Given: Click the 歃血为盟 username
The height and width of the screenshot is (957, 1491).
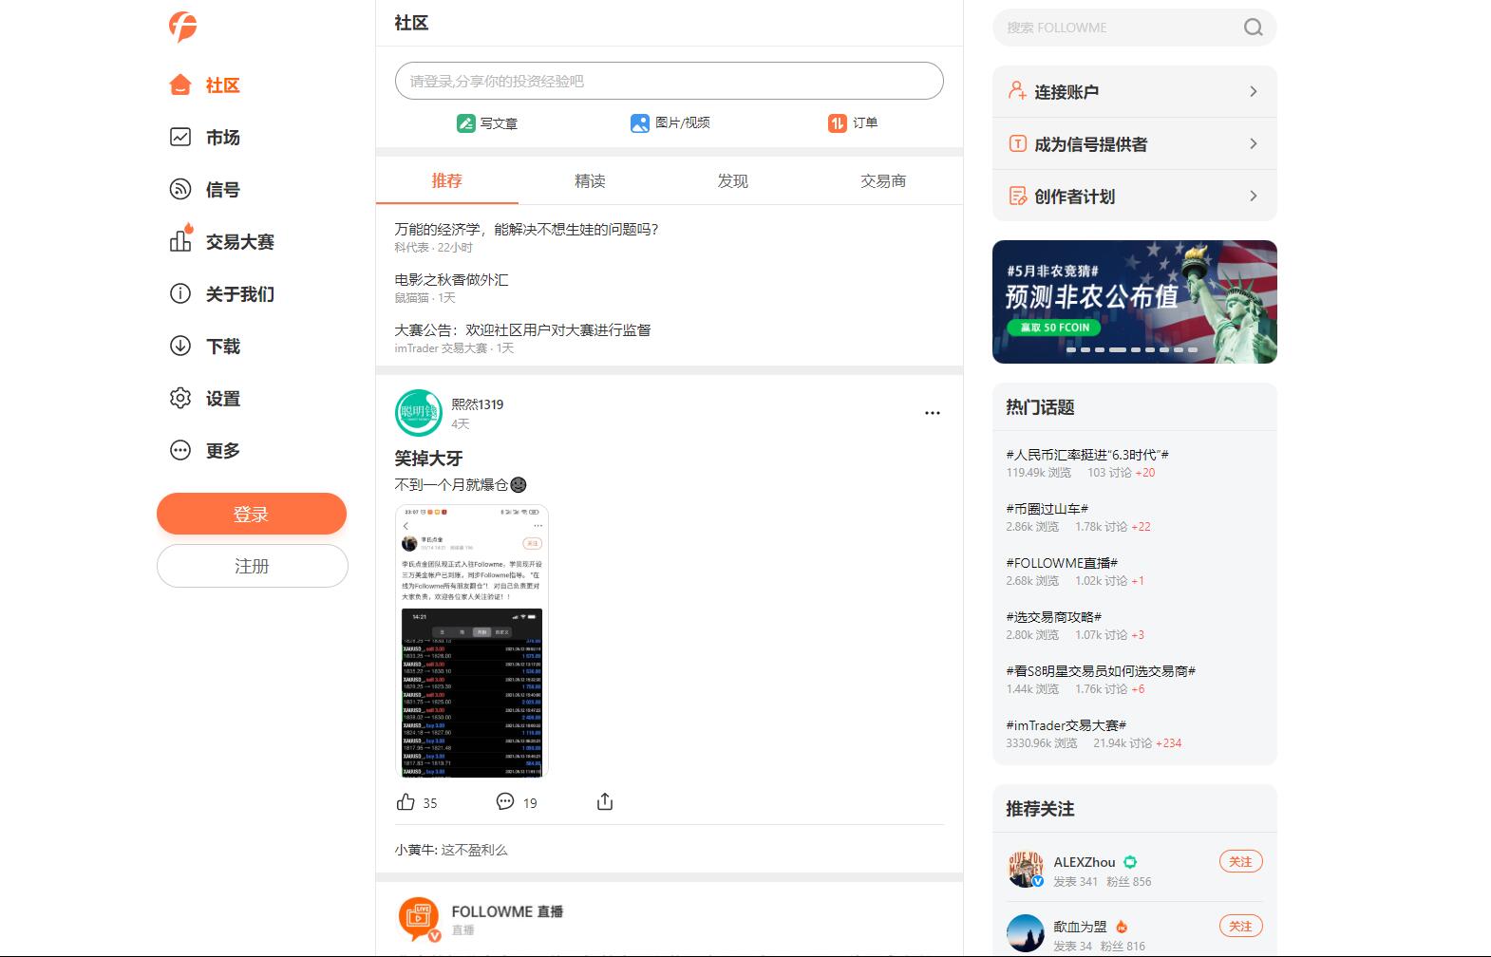Looking at the screenshot, I should click(x=1080, y=927).
